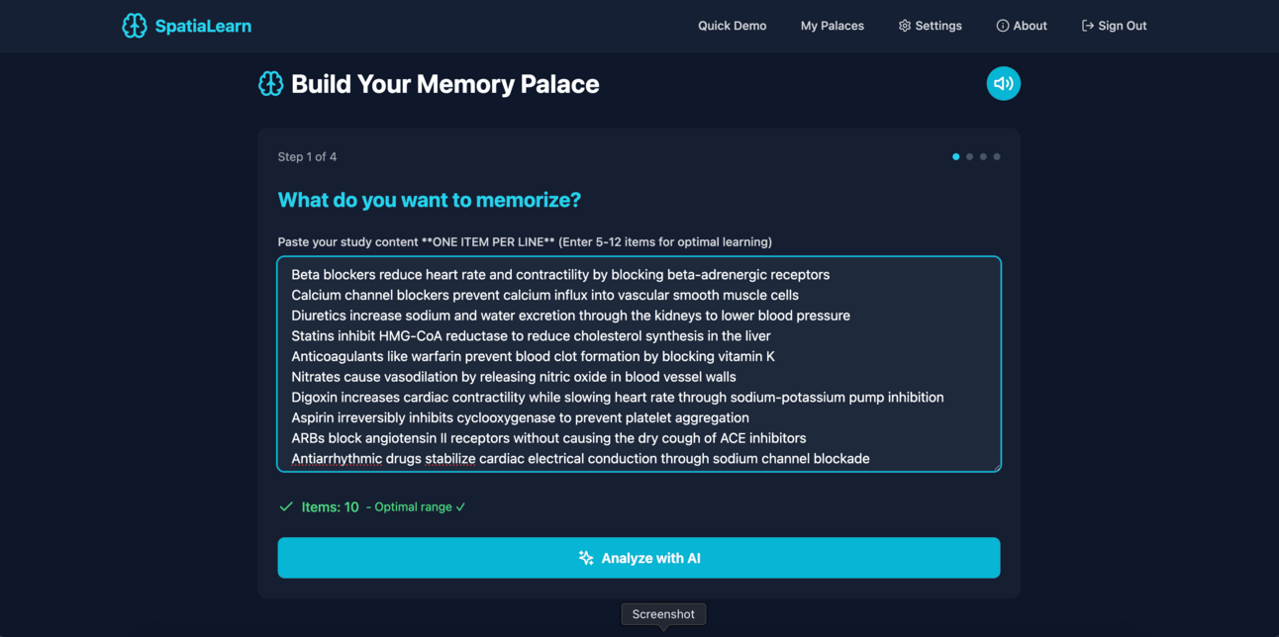Click the brain icon beside Build Your Memory Palace

click(270, 84)
